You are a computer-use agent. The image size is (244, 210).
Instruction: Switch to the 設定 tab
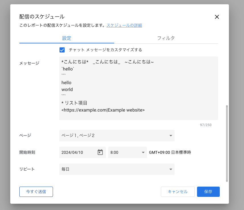67,38
